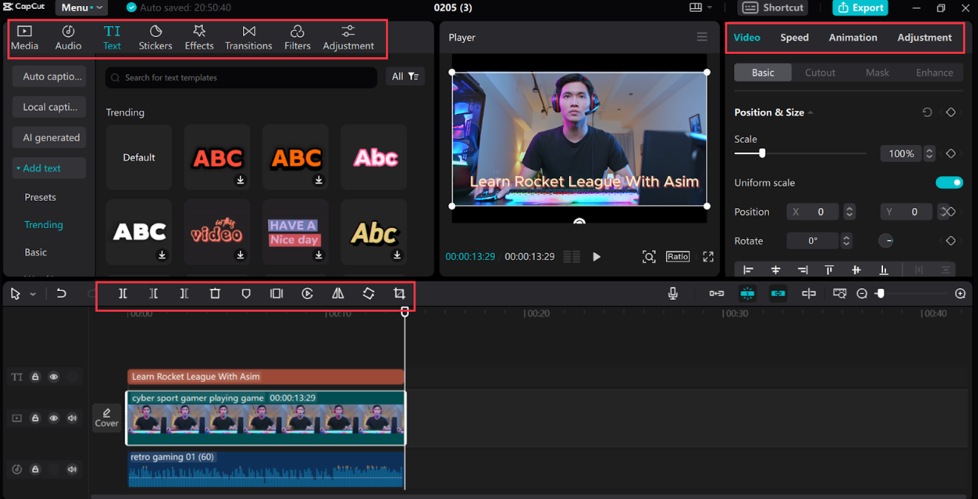Click the full screen icon in Player

point(708,257)
